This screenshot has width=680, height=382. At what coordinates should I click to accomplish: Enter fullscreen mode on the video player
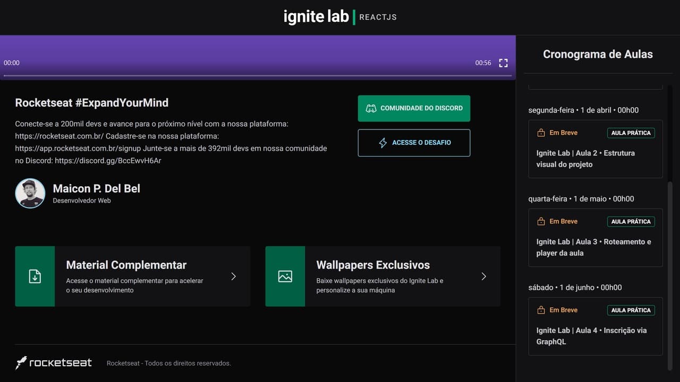tap(503, 63)
